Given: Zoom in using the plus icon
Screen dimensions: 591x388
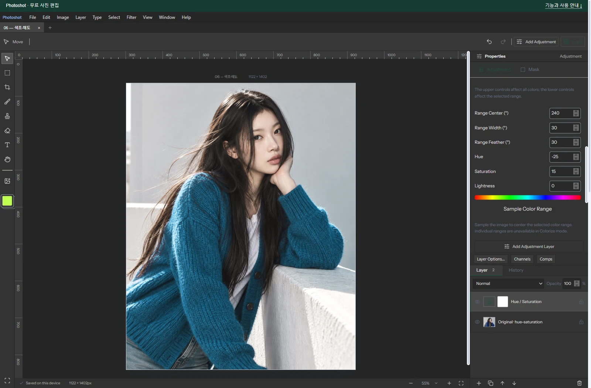Looking at the screenshot, I should click(x=449, y=383).
